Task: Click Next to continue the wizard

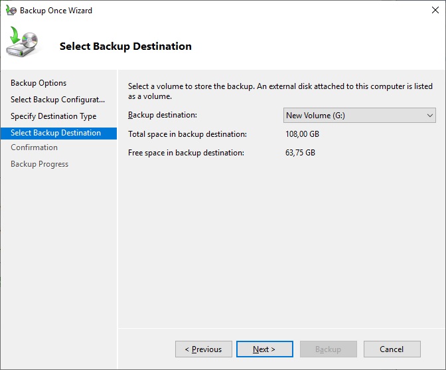Action: [263, 349]
